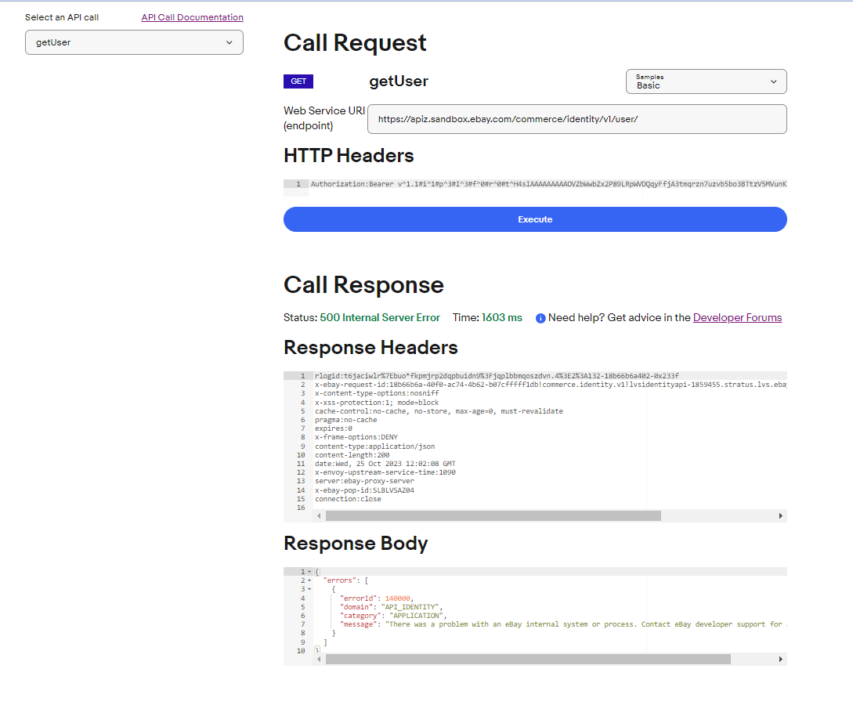Click the "message" line in Response Body
Image resolution: width=853 pixels, height=723 pixels.
pyautogui.click(x=563, y=624)
